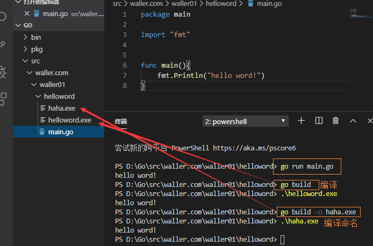
Task: Click the haha.exe file icon
Action: tap(43, 108)
